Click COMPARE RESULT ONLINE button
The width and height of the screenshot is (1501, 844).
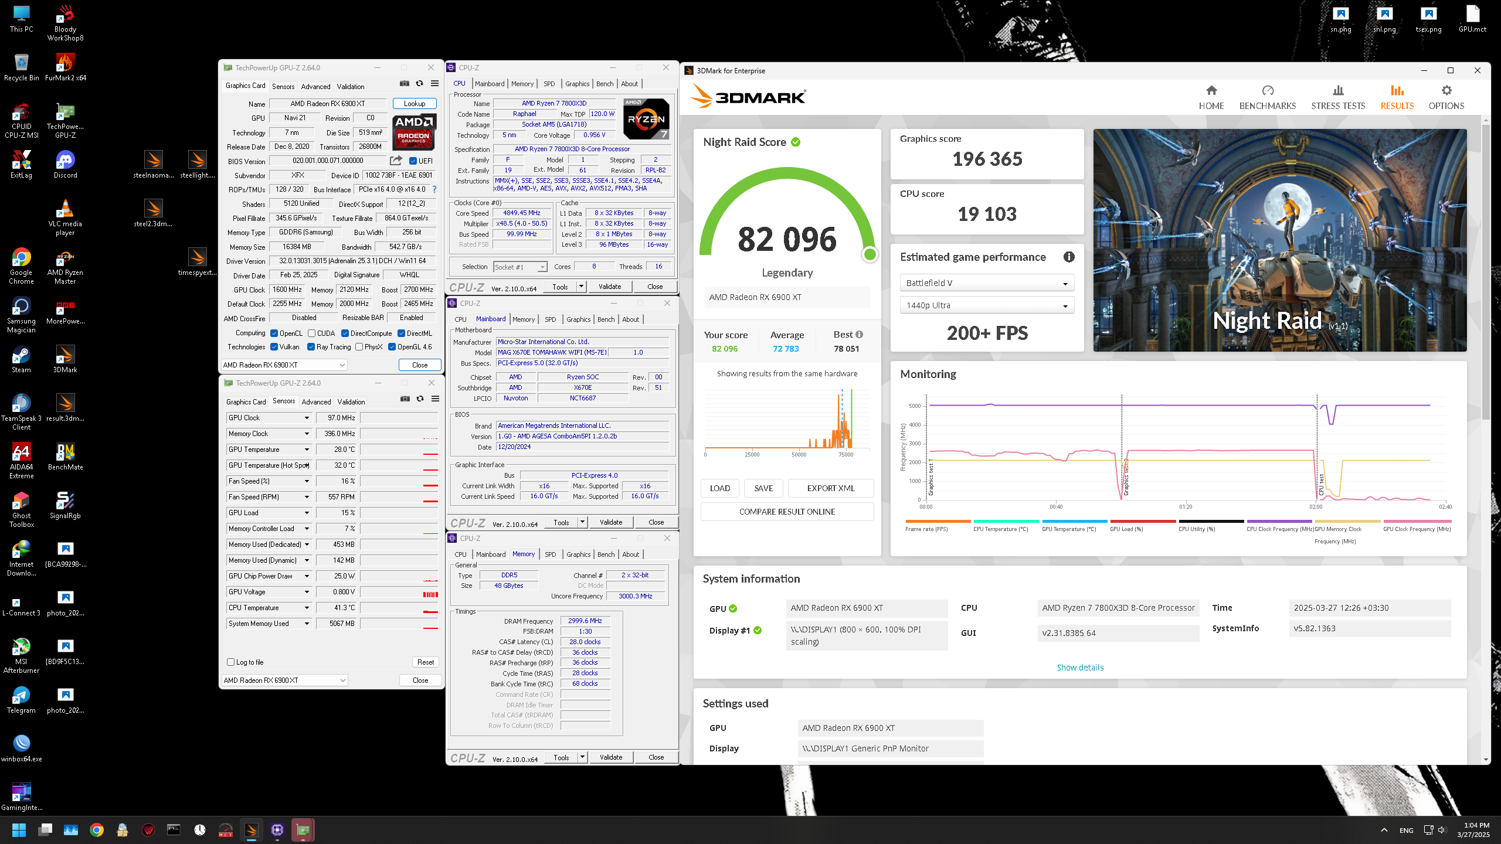tap(787, 512)
